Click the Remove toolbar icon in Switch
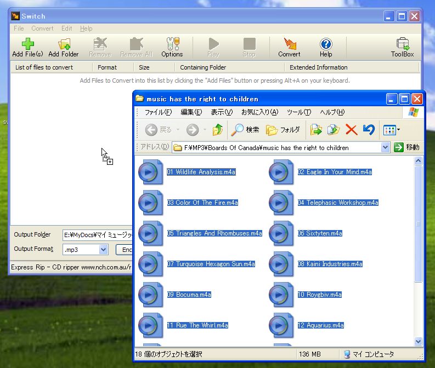The image size is (435, 368). point(100,47)
